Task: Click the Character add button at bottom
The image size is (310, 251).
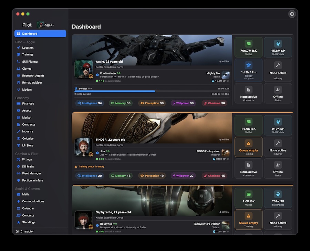Action: point(25,231)
